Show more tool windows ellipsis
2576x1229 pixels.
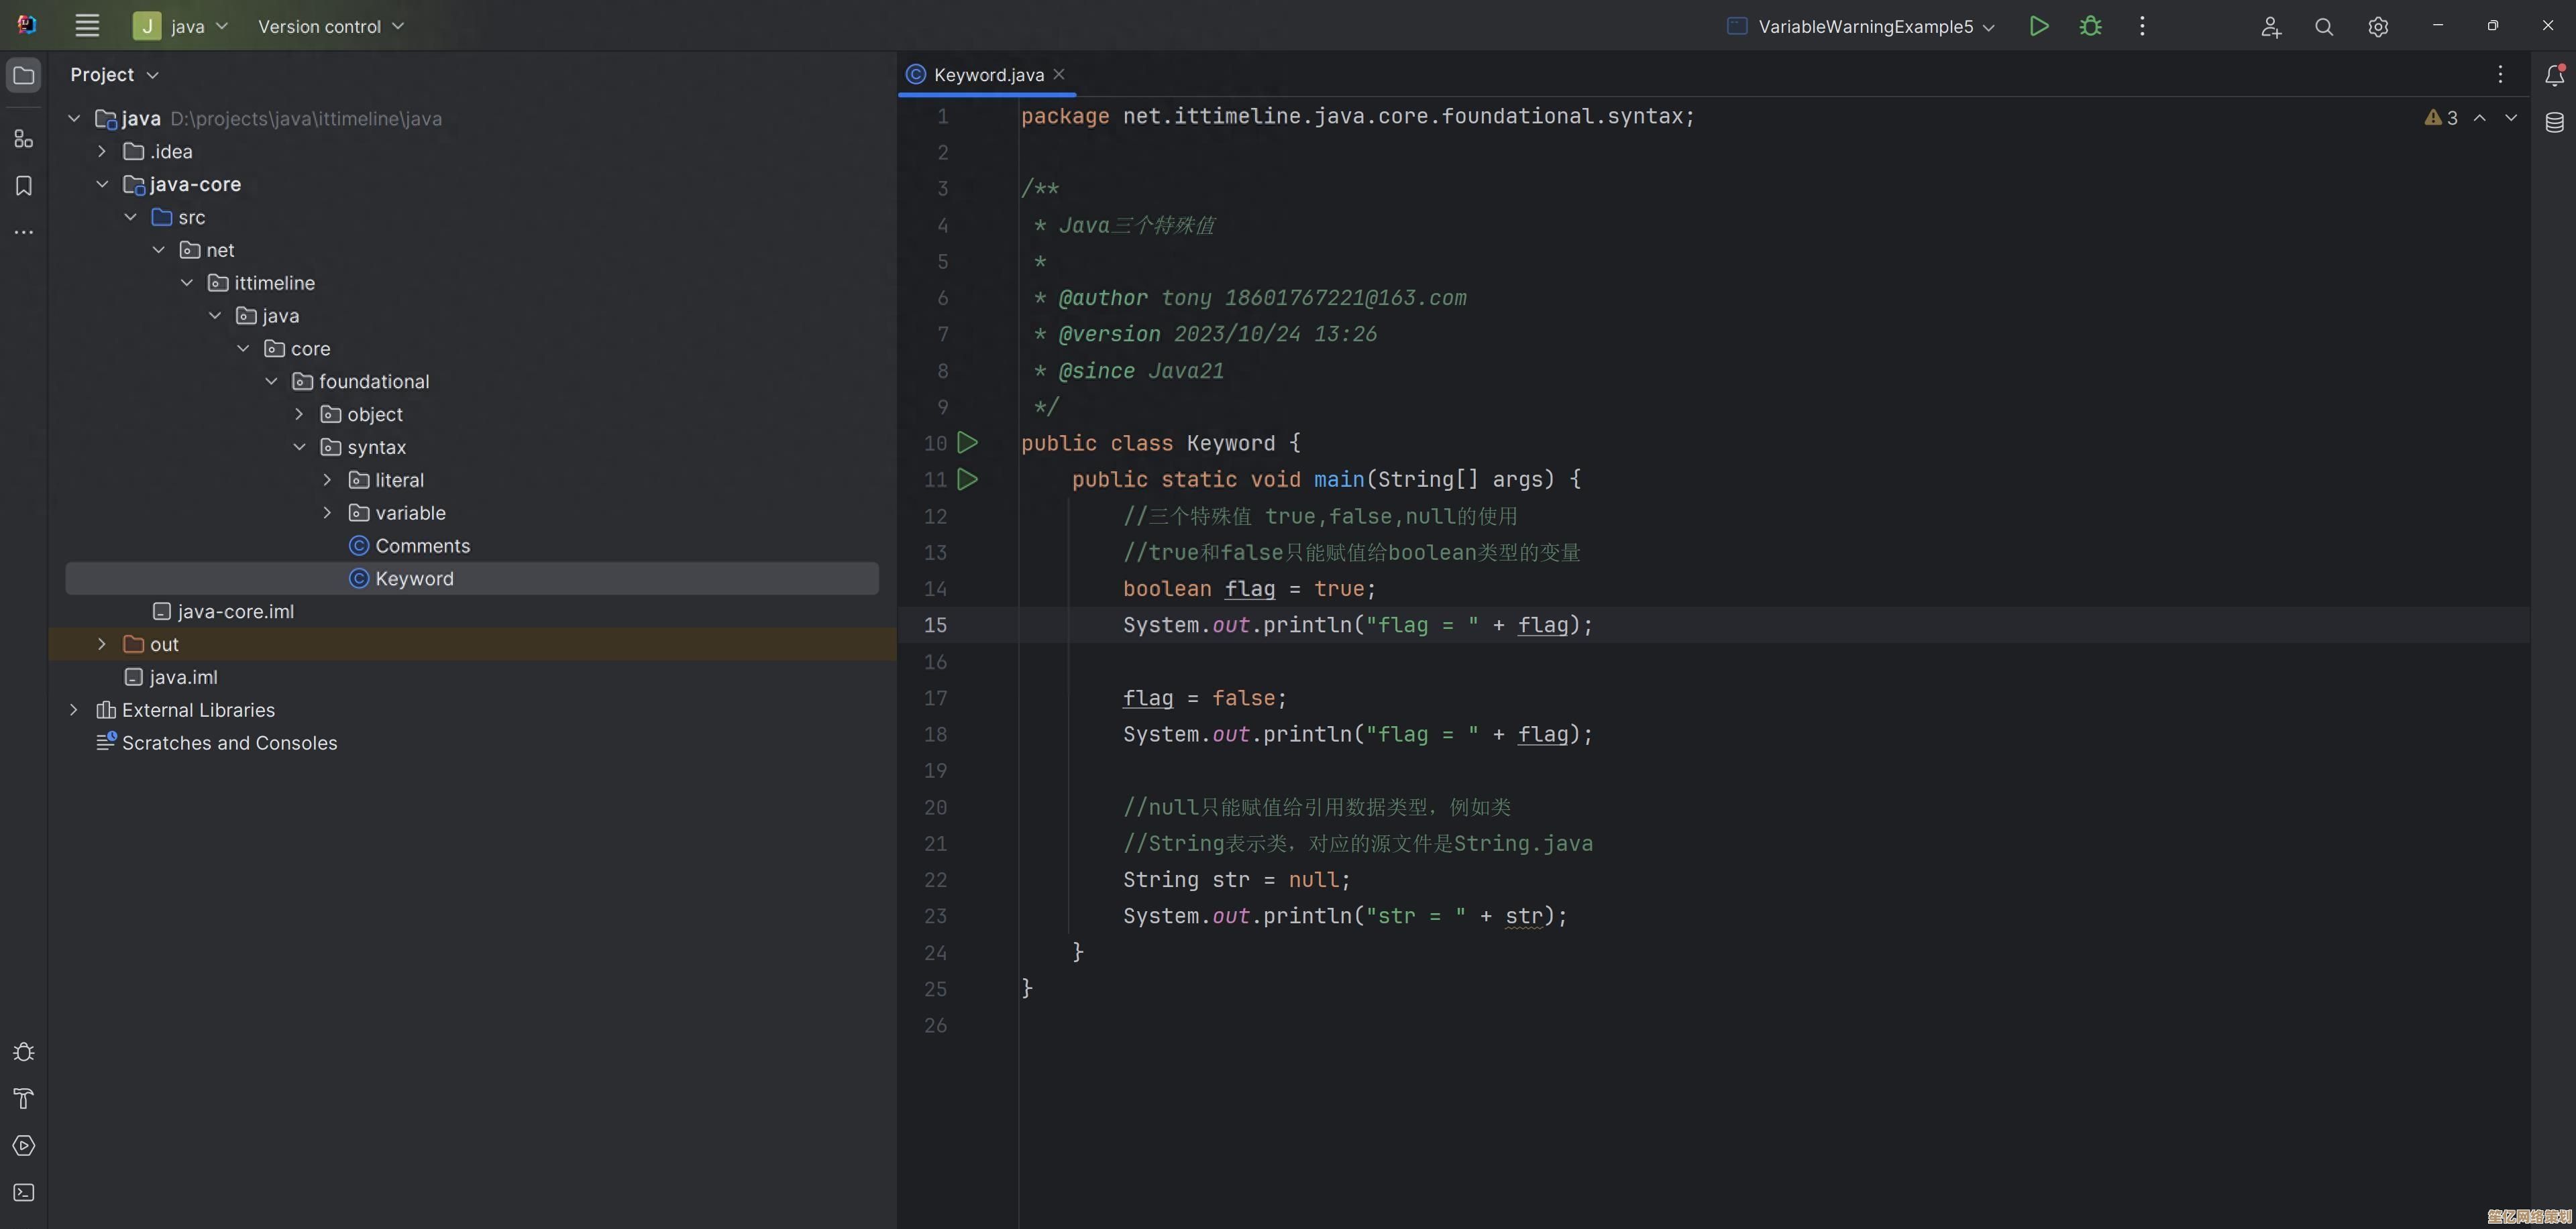pos(24,232)
